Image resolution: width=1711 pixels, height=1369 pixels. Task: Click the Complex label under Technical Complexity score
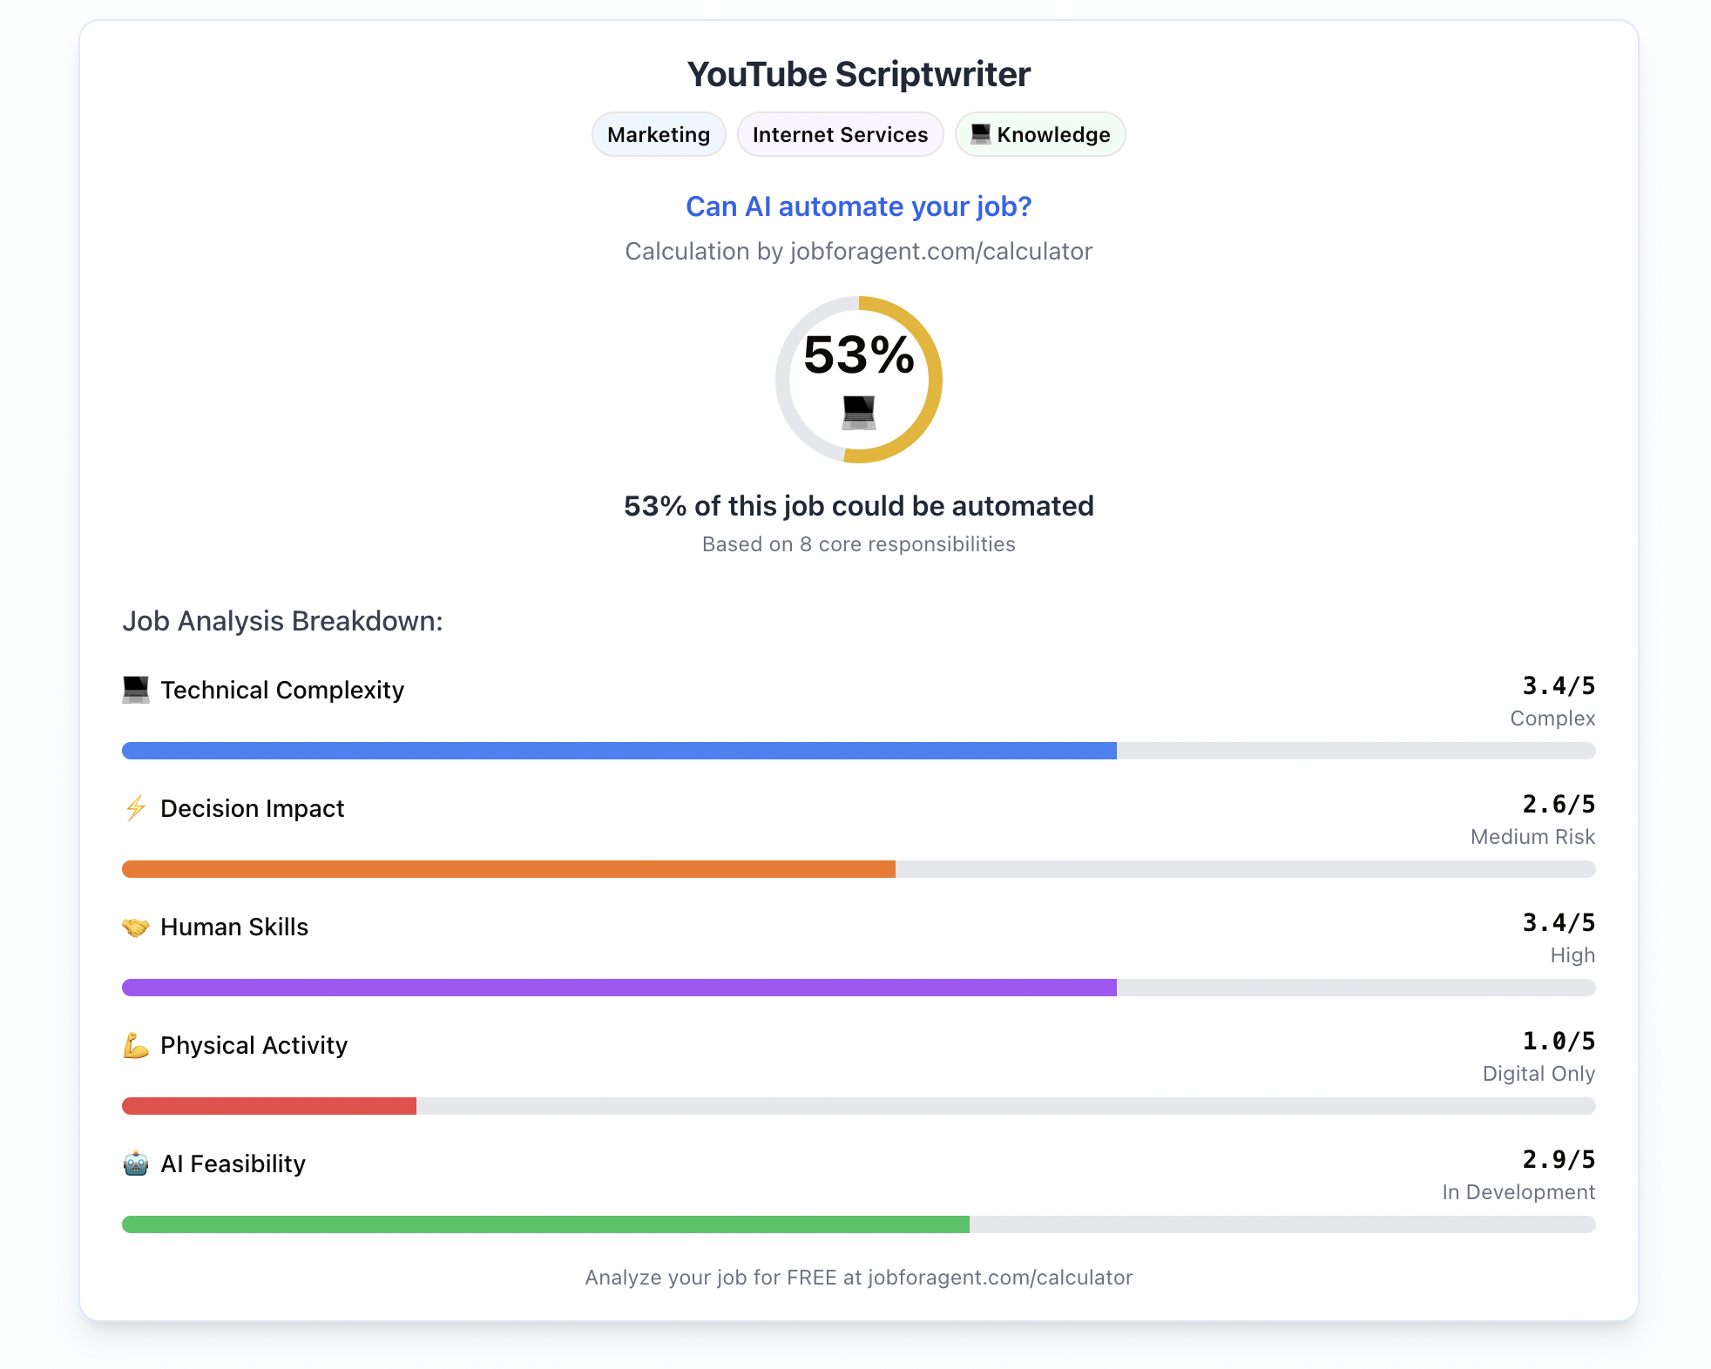[x=1552, y=718]
